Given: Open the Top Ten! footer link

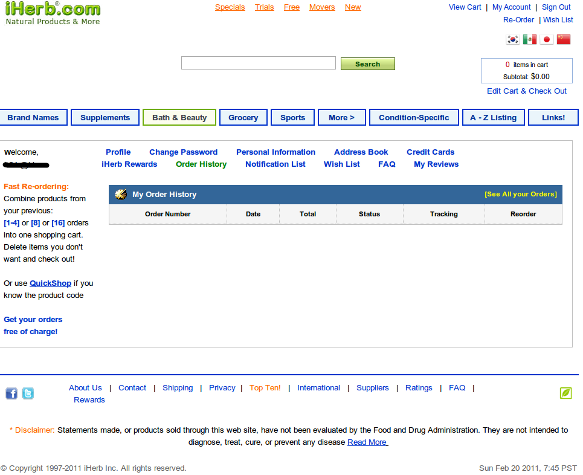Looking at the screenshot, I should click(265, 388).
